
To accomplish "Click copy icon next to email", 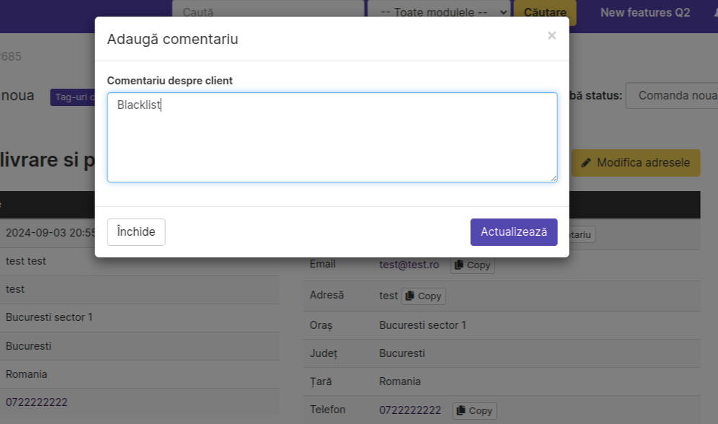I will 458,265.
